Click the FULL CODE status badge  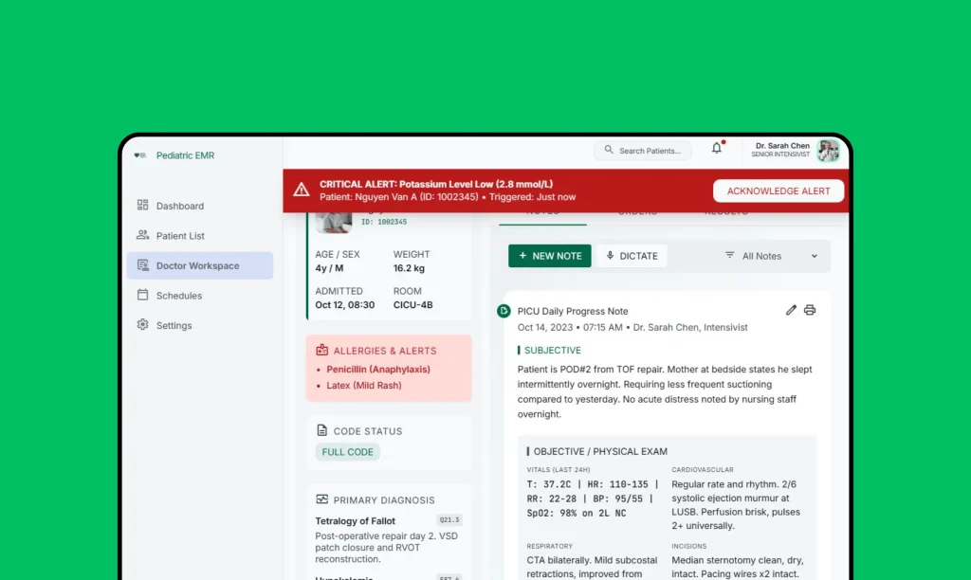tap(347, 452)
